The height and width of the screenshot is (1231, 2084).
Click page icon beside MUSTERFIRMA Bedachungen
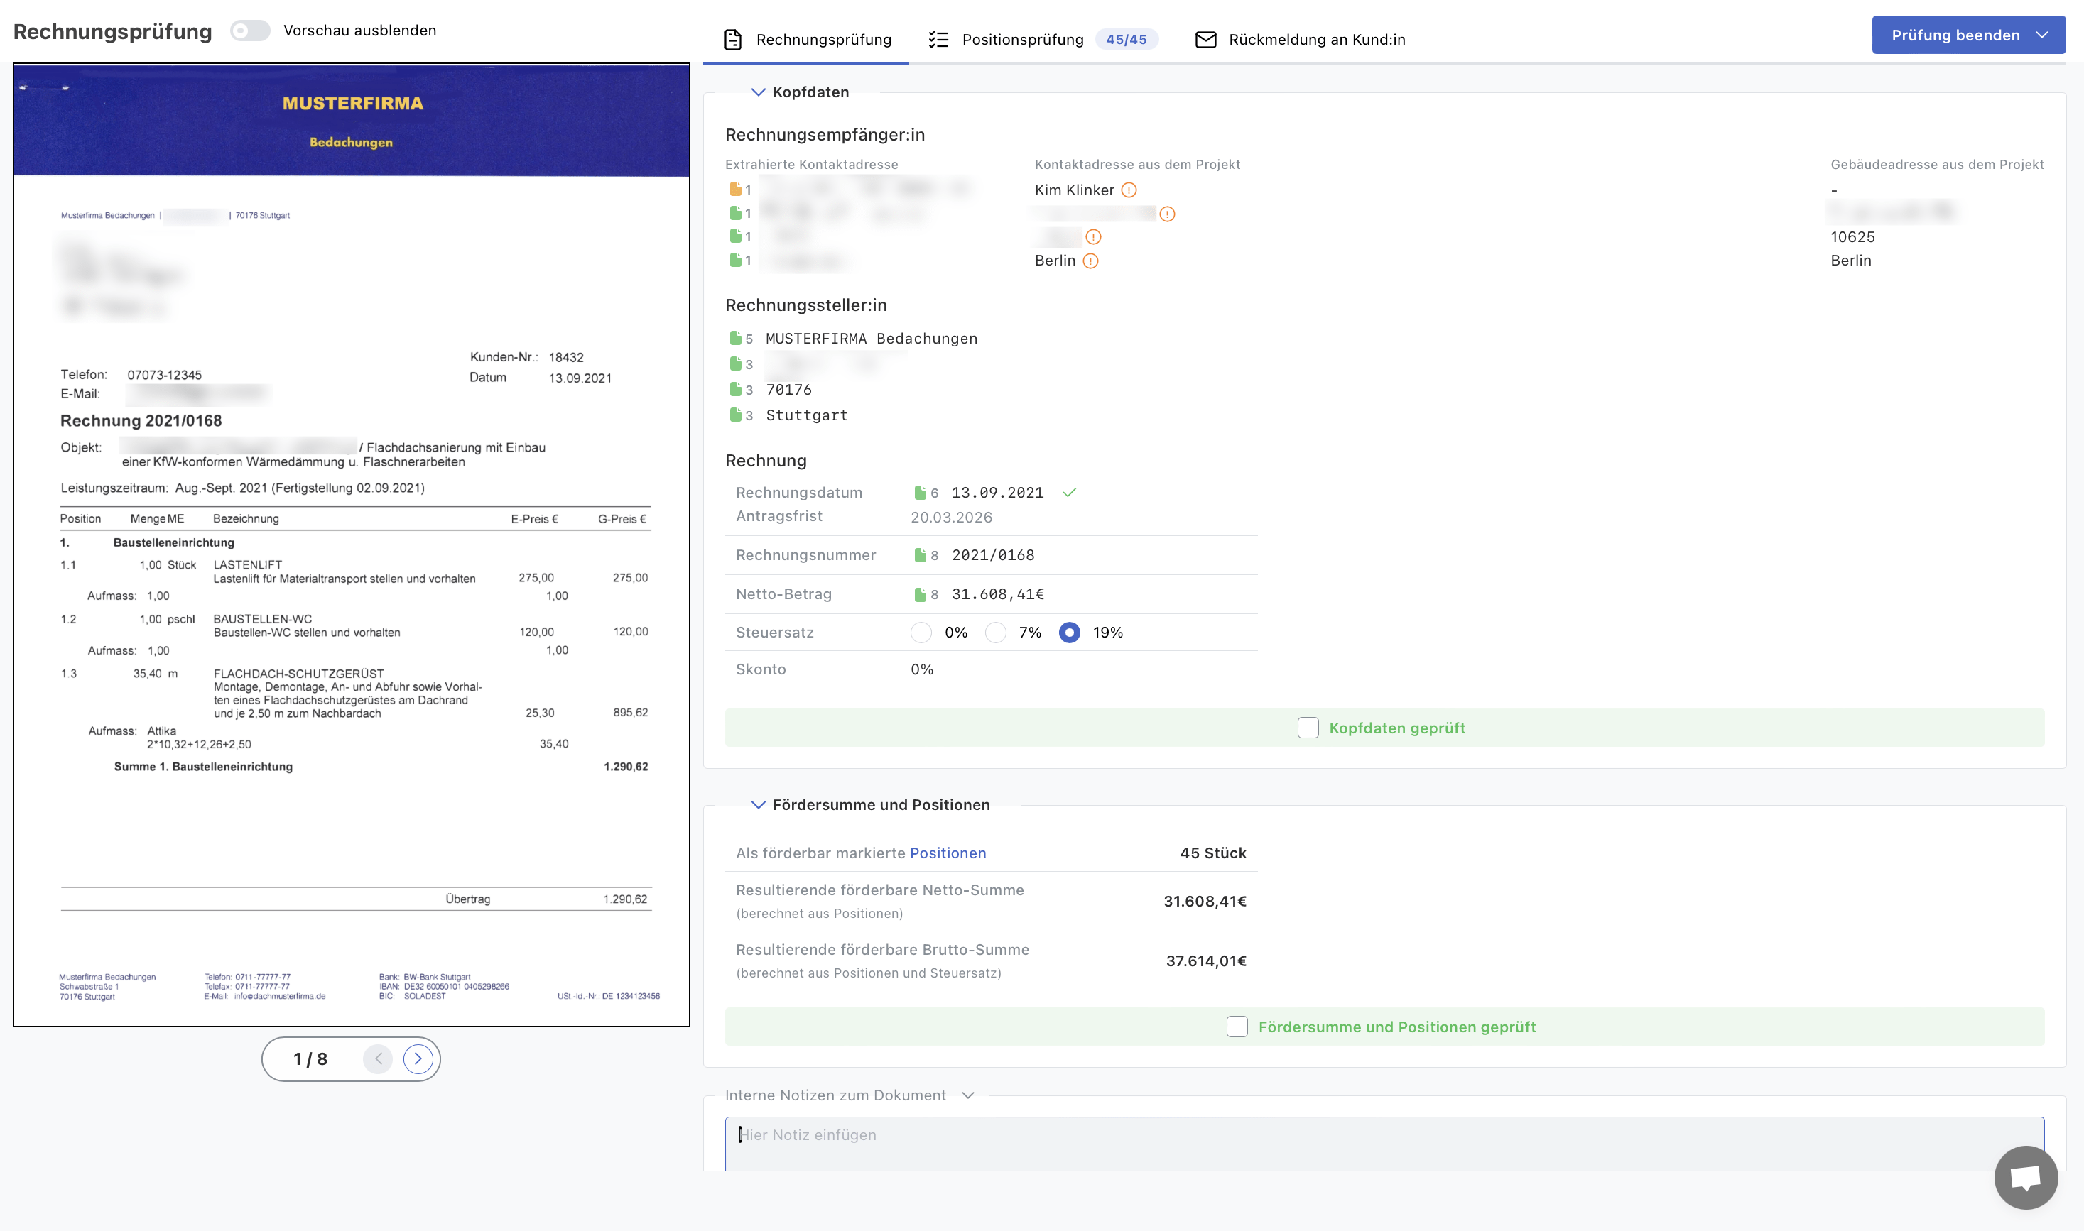[735, 338]
